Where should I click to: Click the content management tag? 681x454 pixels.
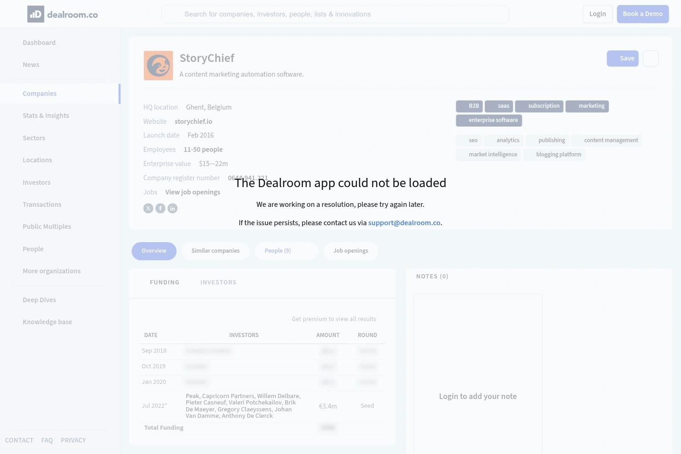coord(607,140)
